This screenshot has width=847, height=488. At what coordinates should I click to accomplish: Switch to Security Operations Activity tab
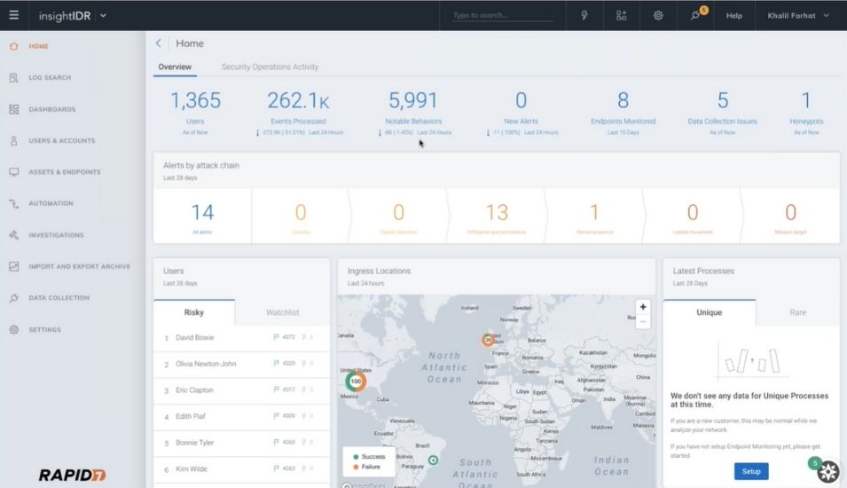270,67
